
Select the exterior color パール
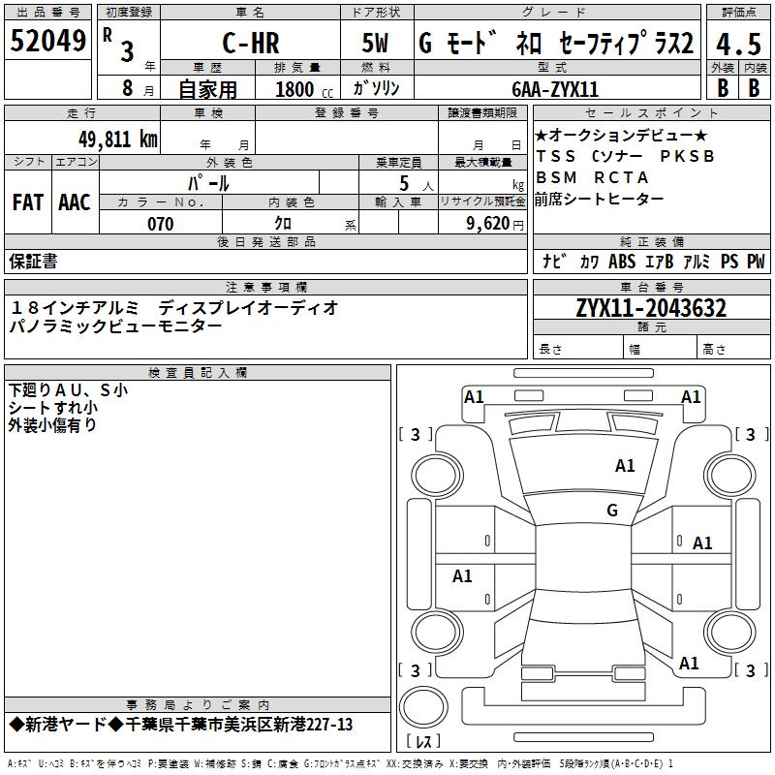tap(208, 184)
